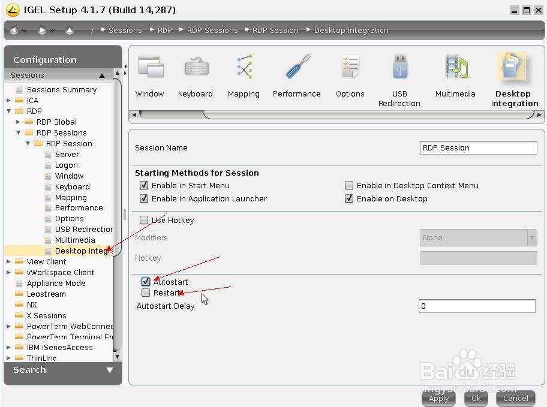
Task: Check Enable in Desktop Context Menu
Action: click(349, 185)
